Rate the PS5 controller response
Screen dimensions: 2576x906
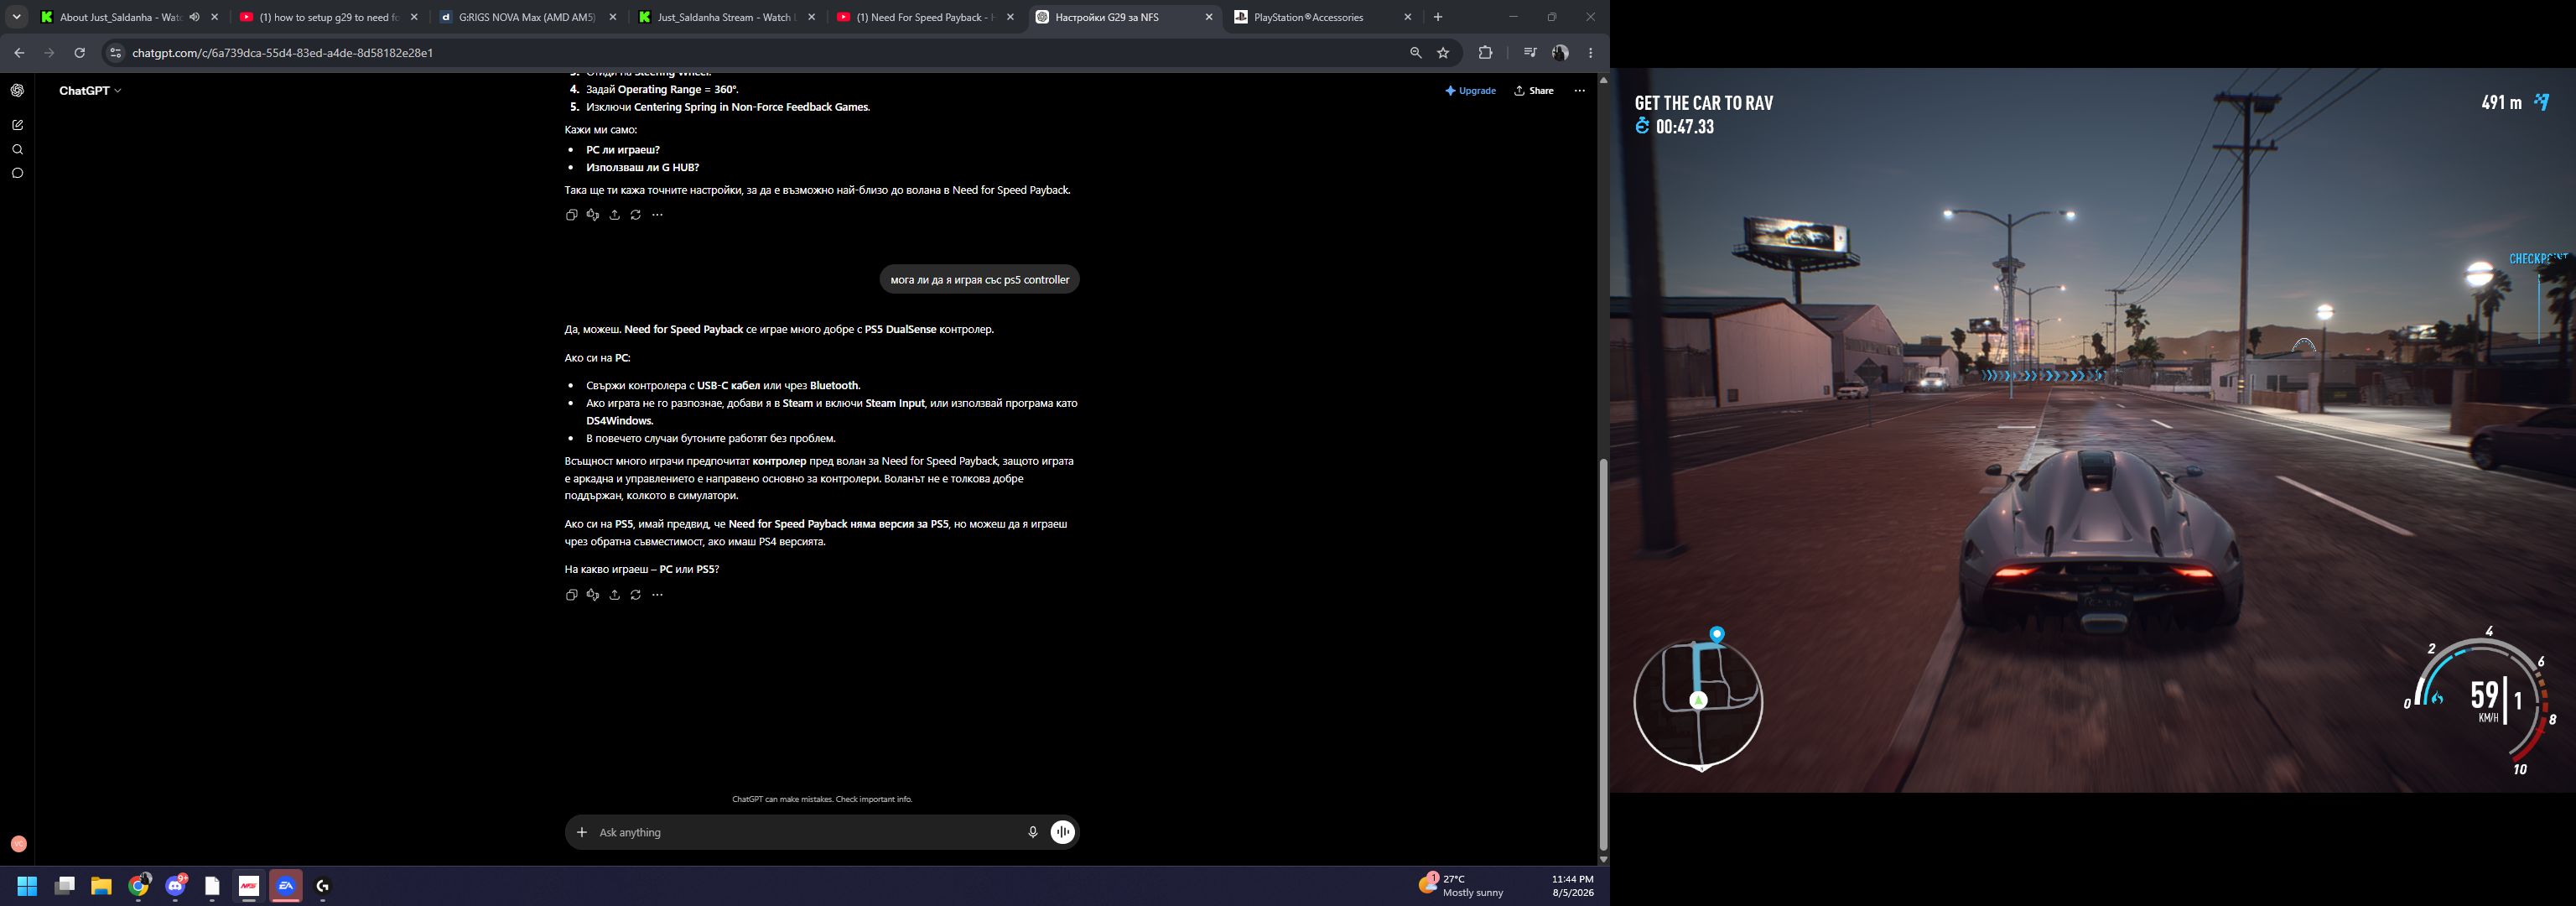click(x=593, y=595)
